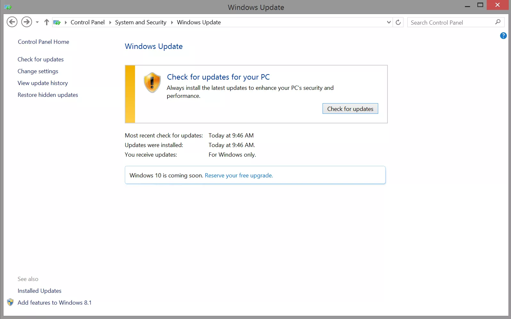Open System and Security breadcrumb
The image size is (511, 319).
tap(141, 22)
